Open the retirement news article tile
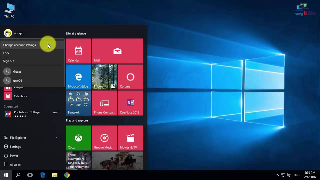 78,161
